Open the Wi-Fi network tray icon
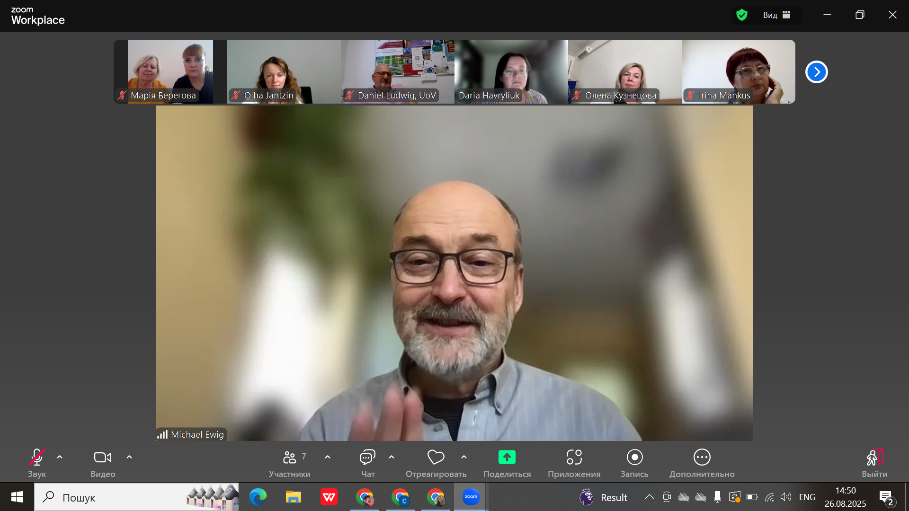 769,497
